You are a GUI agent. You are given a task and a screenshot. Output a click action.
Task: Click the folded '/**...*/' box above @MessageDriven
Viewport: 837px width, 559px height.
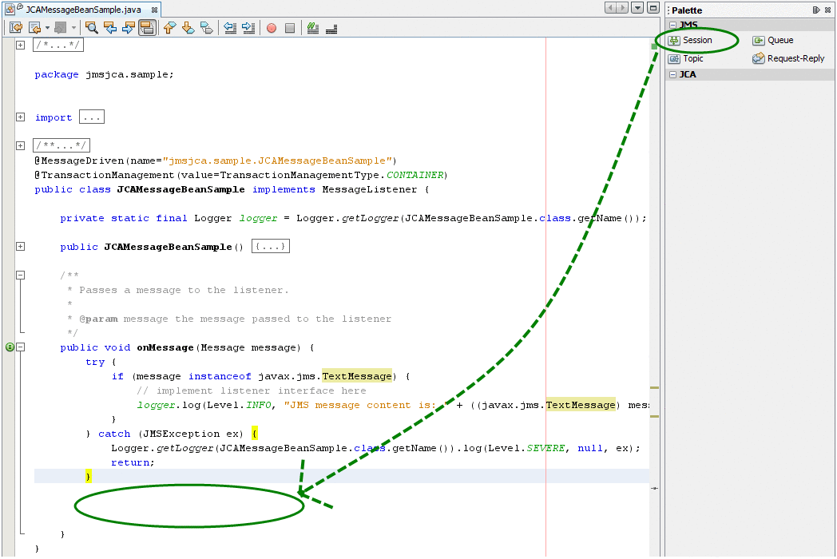61,145
